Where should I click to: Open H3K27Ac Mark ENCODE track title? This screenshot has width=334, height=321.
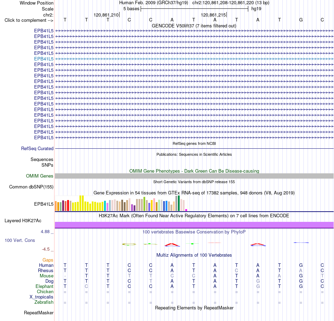pos(194,216)
